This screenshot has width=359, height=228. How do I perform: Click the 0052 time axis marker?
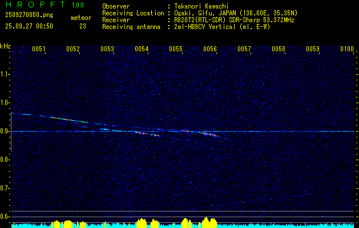[x=73, y=49]
